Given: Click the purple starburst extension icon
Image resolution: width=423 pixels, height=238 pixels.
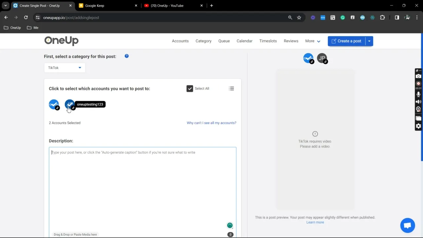Looking at the screenshot, I should [313, 18].
